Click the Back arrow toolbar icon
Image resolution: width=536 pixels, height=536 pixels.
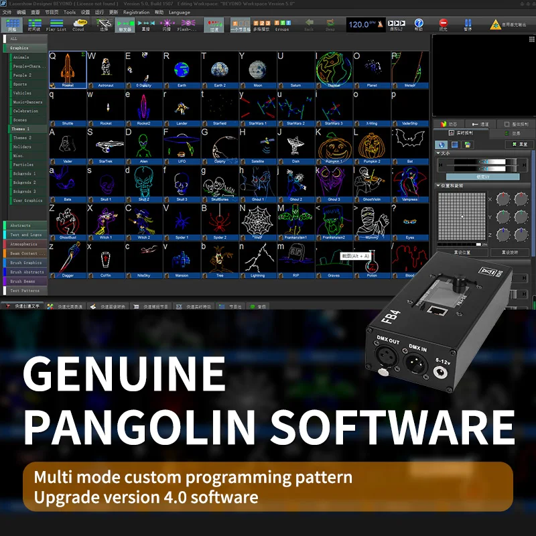click(x=309, y=25)
